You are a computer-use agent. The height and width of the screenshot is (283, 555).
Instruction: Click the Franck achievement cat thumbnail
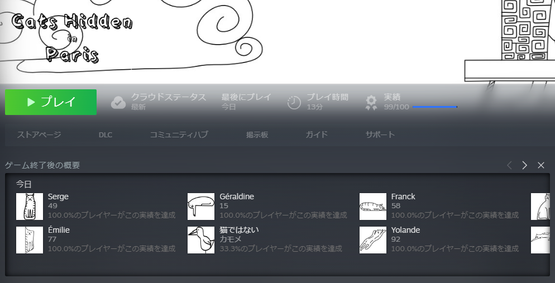click(373, 206)
